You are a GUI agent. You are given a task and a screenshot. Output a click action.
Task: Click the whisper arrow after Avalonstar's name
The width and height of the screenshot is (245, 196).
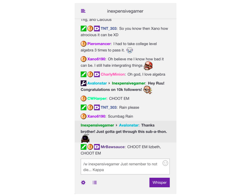[109, 83]
